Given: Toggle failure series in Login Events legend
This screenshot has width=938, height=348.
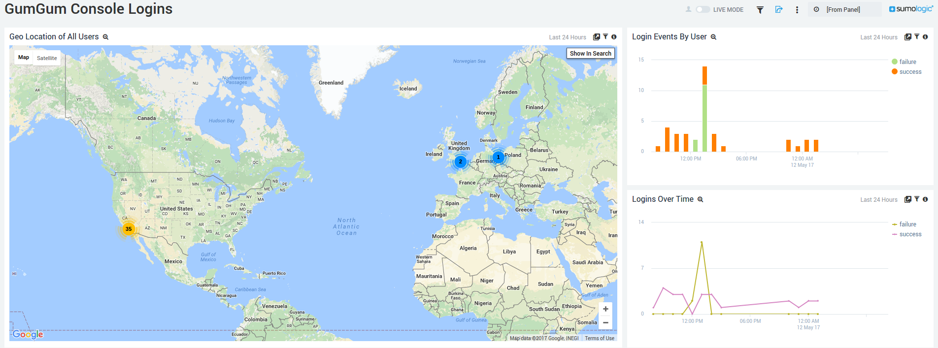Looking at the screenshot, I should coord(904,62).
